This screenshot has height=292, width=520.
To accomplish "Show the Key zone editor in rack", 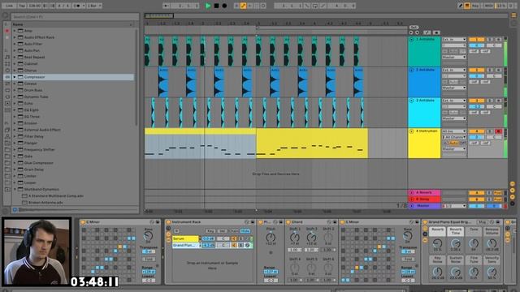I will tap(210, 230).
